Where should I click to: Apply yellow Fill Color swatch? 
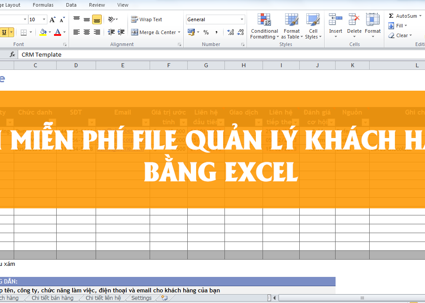(x=43, y=32)
